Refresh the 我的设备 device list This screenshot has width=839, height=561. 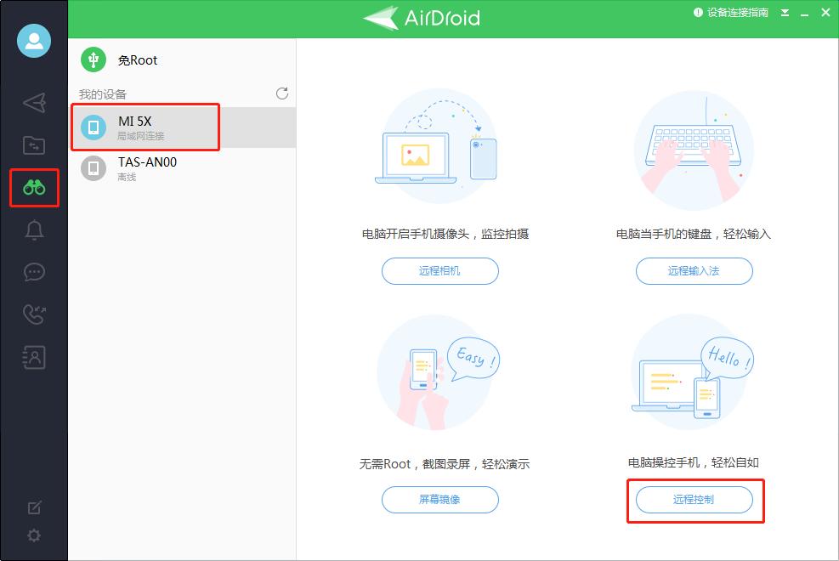click(281, 94)
